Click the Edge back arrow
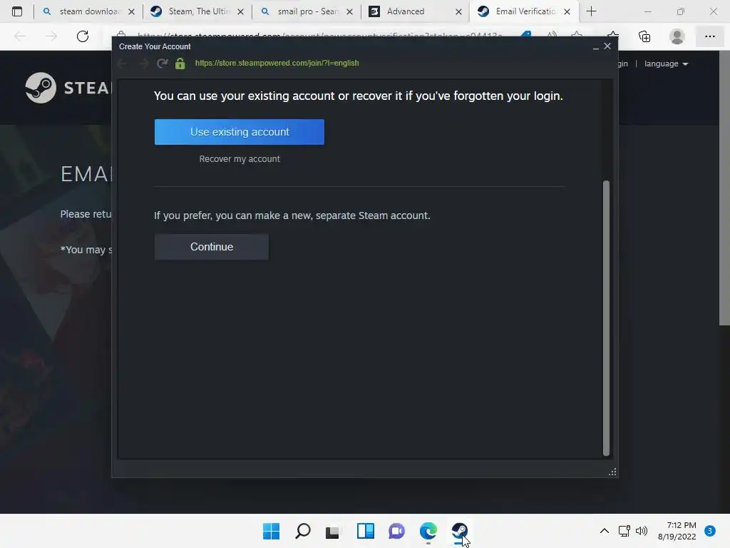Image resolution: width=730 pixels, height=548 pixels. 19,36
